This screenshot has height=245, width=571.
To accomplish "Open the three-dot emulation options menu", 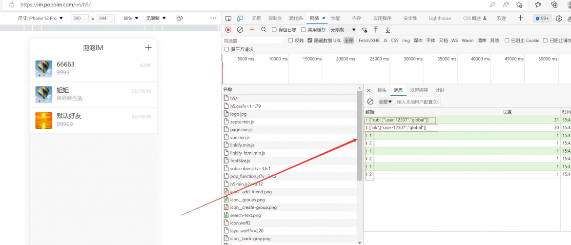I will (213, 18).
